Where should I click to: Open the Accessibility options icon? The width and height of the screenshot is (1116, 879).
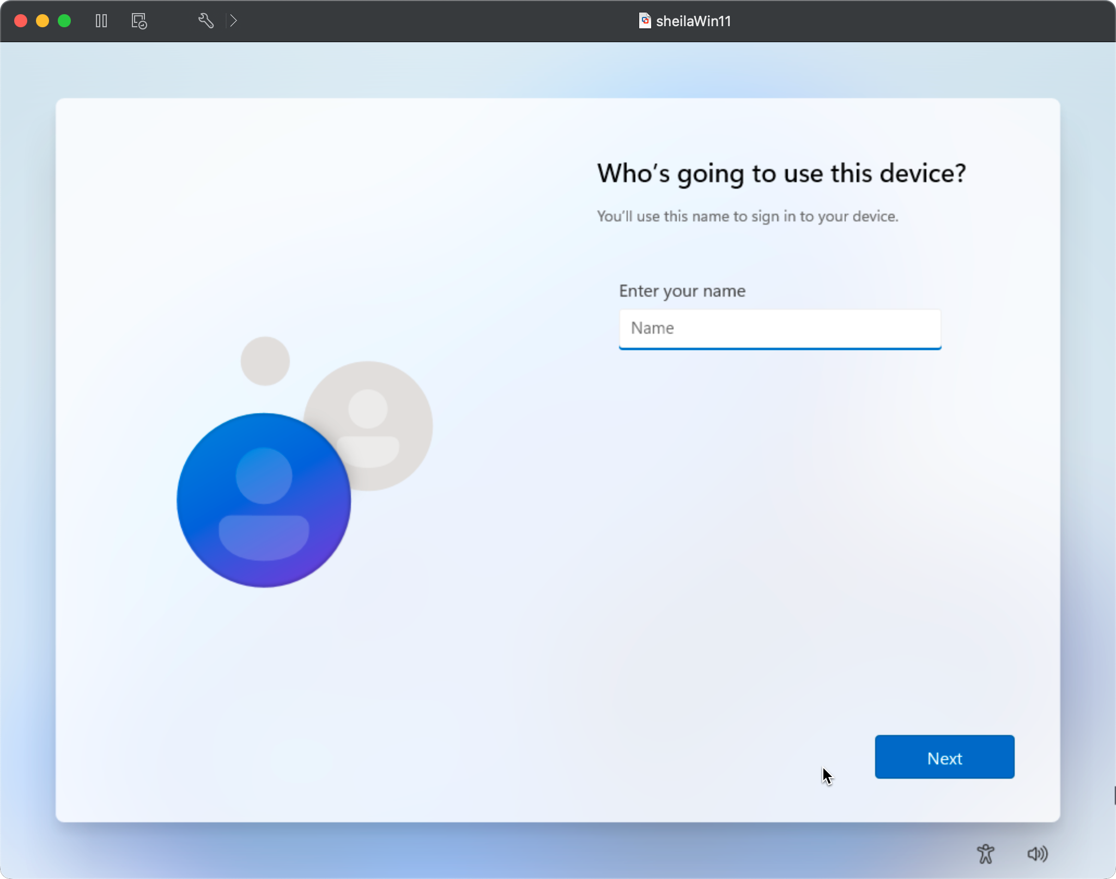(x=985, y=853)
